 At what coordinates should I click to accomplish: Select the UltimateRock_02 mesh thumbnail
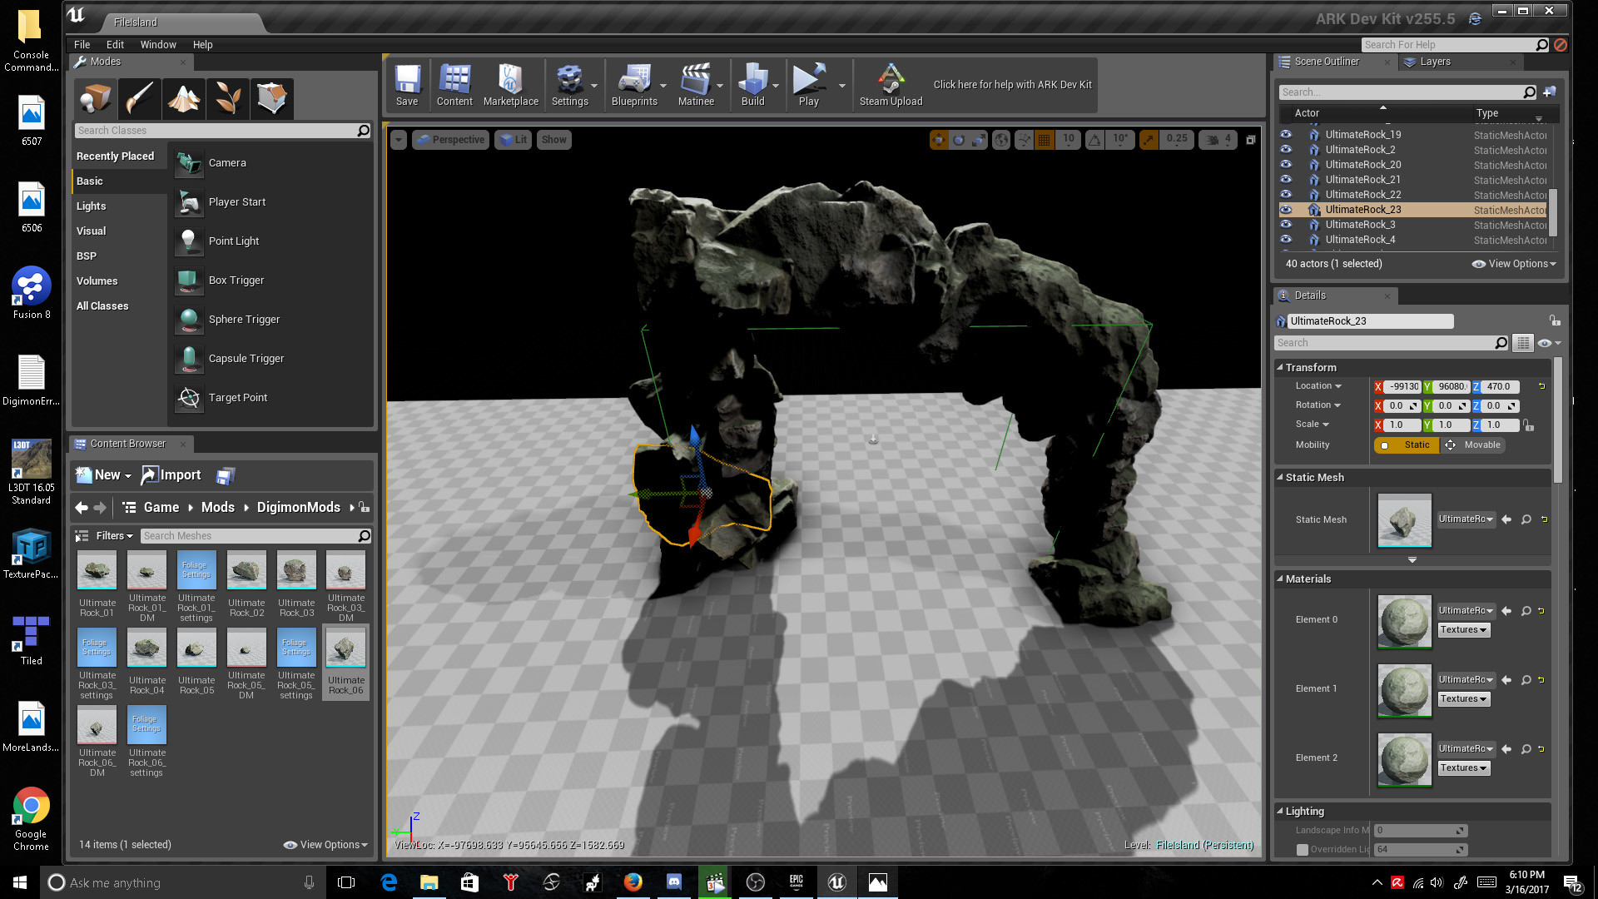[246, 571]
